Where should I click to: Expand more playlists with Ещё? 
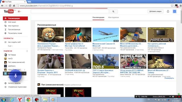tap(10, 46)
